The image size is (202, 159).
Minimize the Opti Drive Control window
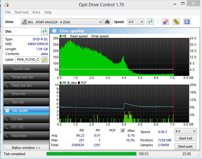(175, 4)
